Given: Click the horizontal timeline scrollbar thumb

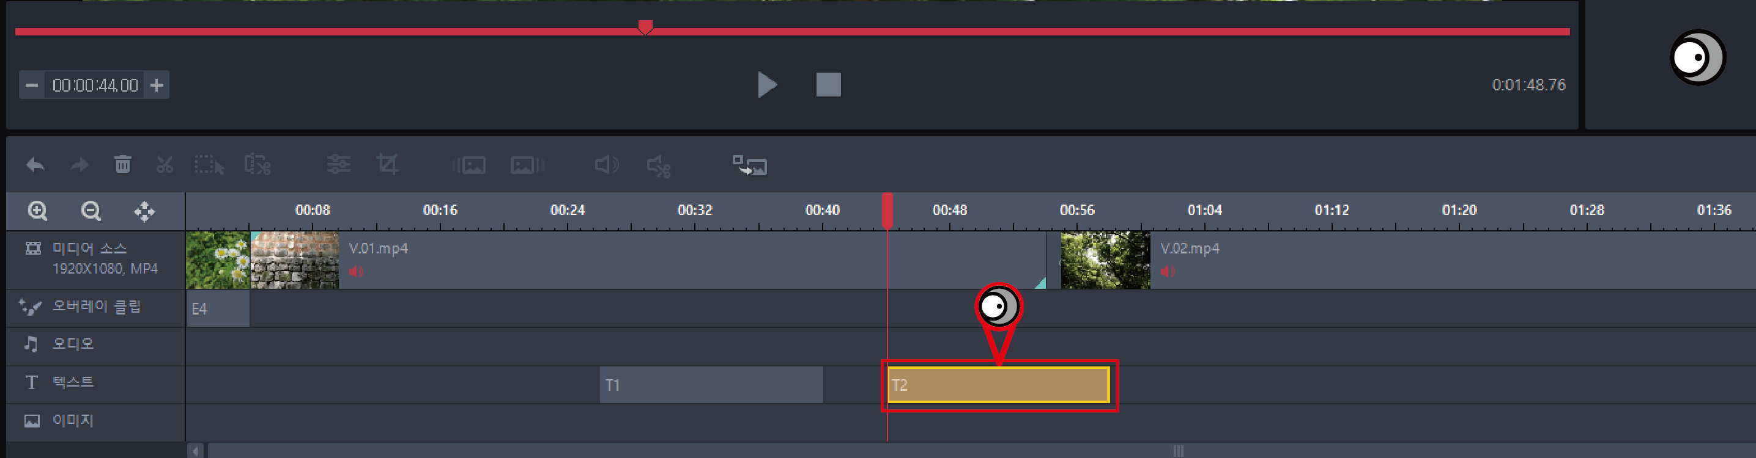Looking at the screenshot, I should tap(982, 451).
